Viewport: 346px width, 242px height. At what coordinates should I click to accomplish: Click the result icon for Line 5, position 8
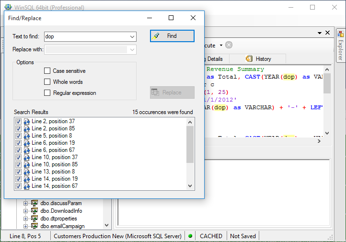27,136
